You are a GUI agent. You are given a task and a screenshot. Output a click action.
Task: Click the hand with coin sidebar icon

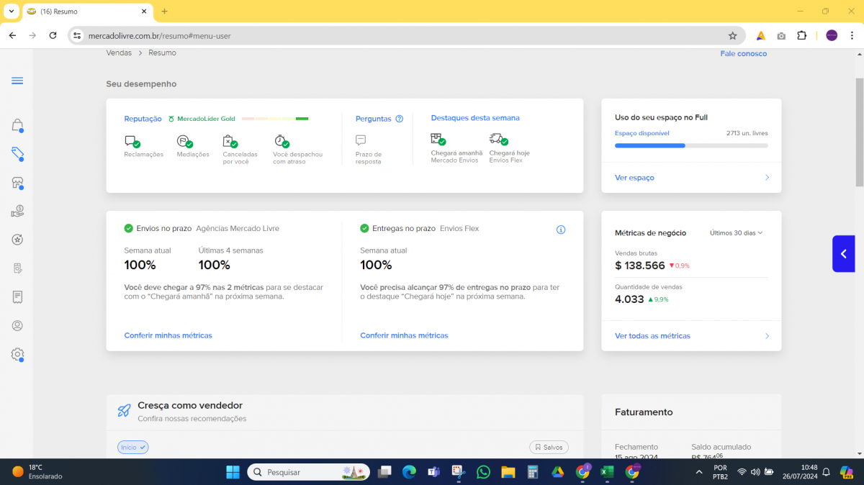point(17,211)
